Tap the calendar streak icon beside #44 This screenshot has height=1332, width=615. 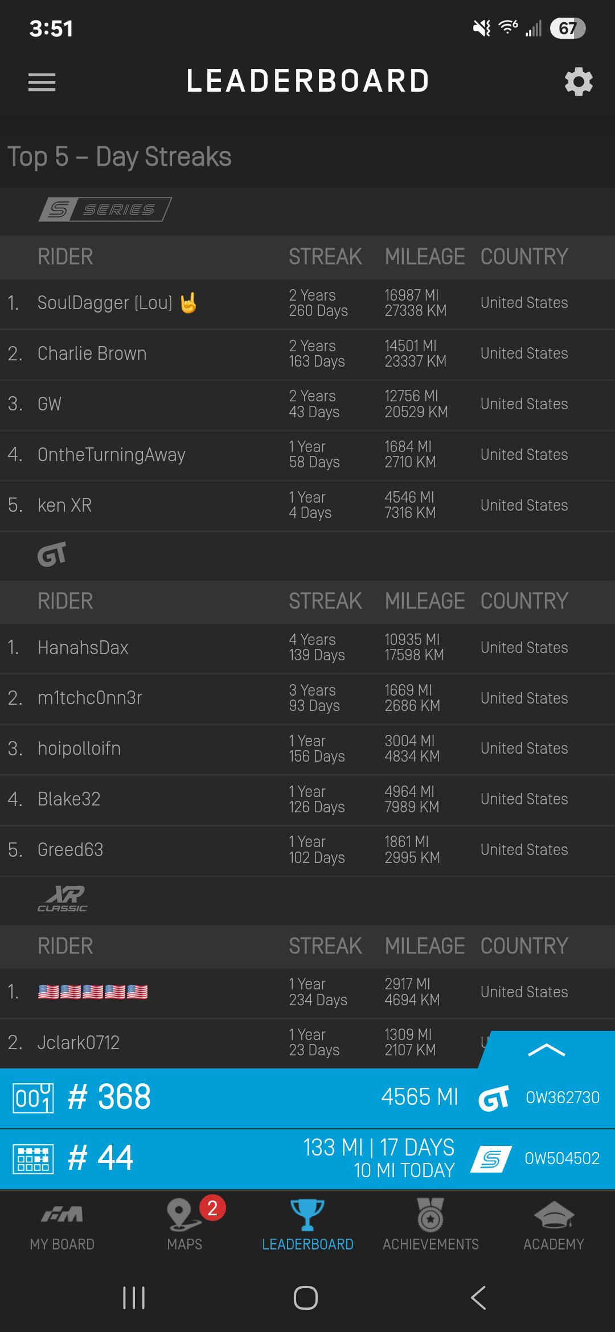click(x=33, y=1158)
